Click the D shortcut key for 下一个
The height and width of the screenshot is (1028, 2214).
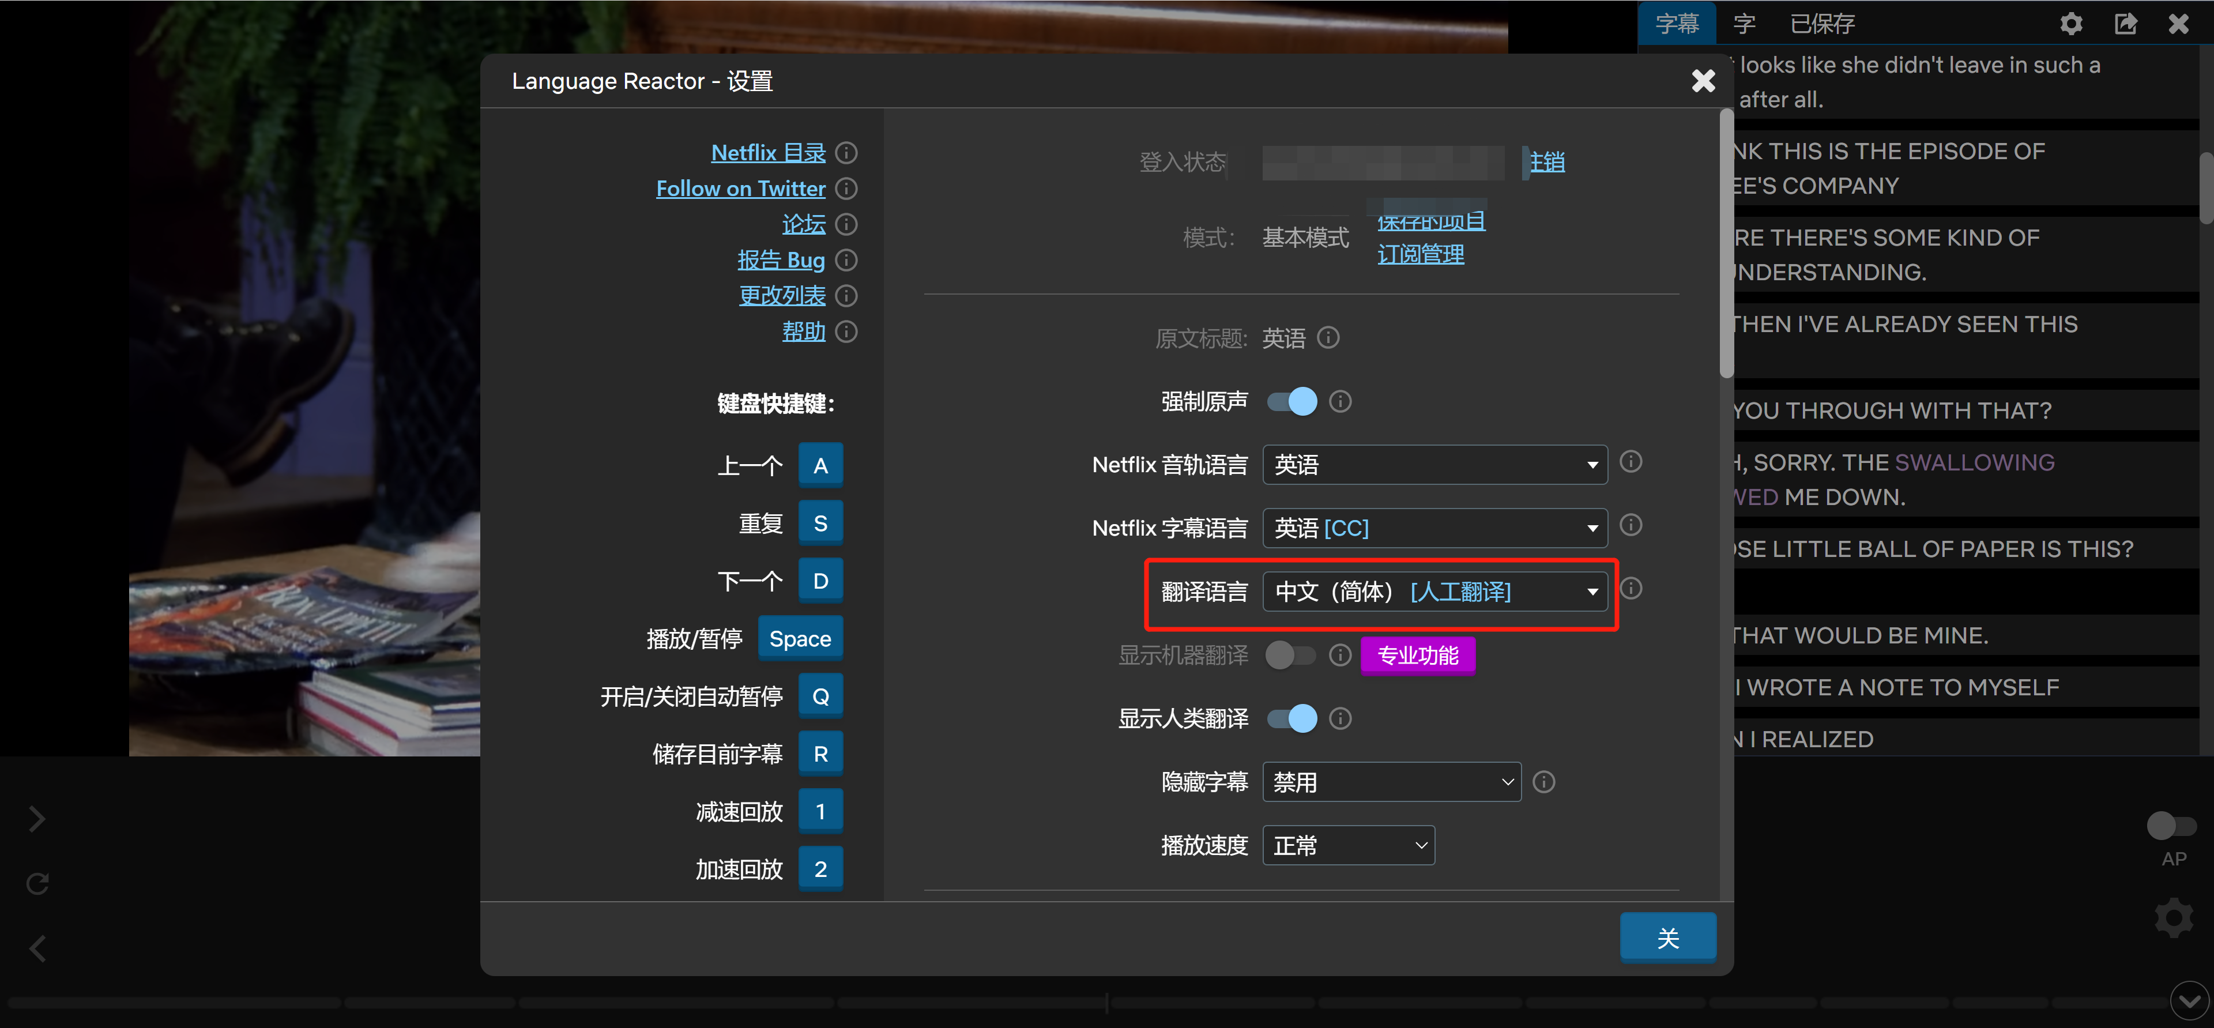pyautogui.click(x=821, y=580)
